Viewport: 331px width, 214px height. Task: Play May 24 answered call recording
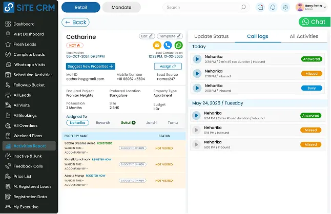click(196, 116)
